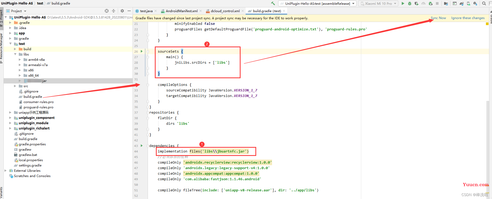Collapse the test module folder

tap(10, 44)
